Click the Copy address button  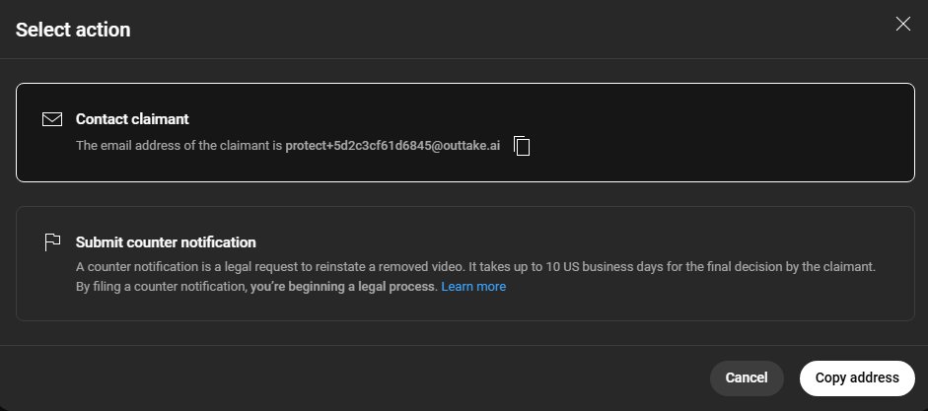(857, 377)
